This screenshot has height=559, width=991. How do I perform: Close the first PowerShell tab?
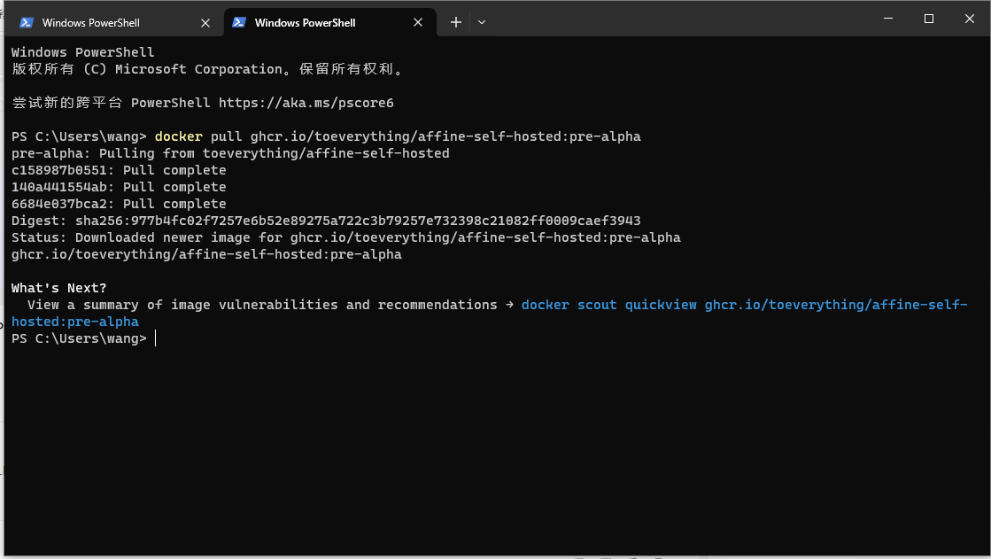pyautogui.click(x=205, y=23)
